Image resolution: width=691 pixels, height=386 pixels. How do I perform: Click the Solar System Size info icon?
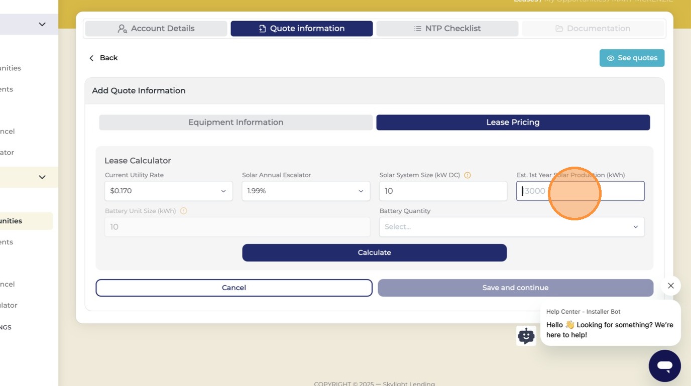(x=467, y=175)
